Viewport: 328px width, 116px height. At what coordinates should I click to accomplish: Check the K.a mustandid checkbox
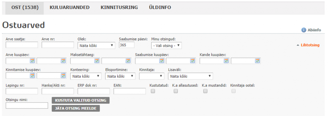tap(205, 91)
